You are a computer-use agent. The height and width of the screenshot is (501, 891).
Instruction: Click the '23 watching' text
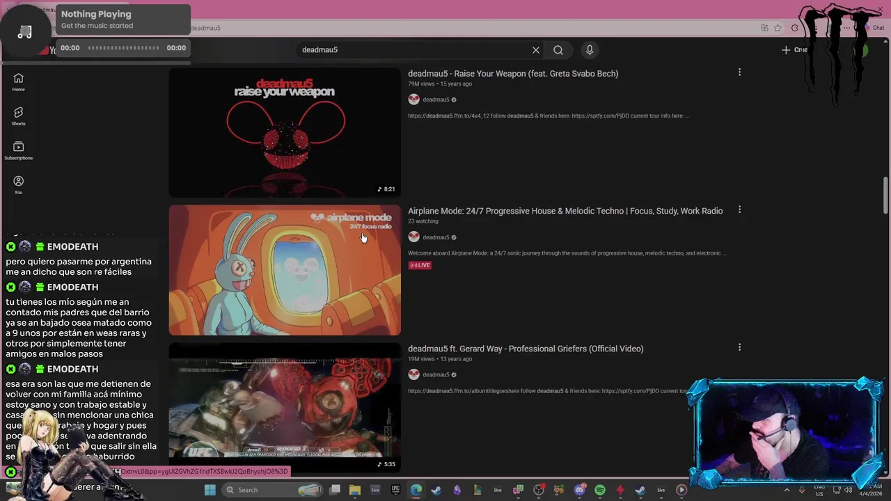423,221
